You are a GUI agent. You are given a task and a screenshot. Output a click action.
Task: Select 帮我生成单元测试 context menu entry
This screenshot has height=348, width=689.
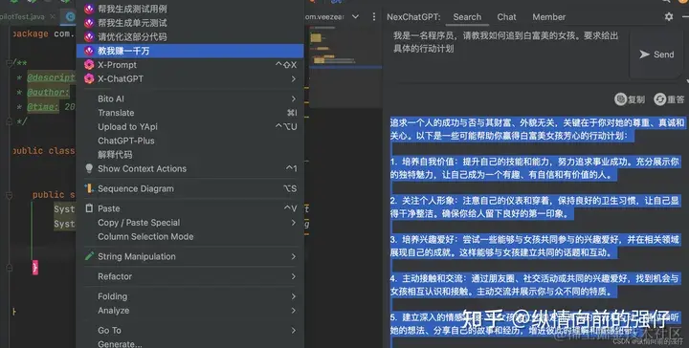[189, 23]
